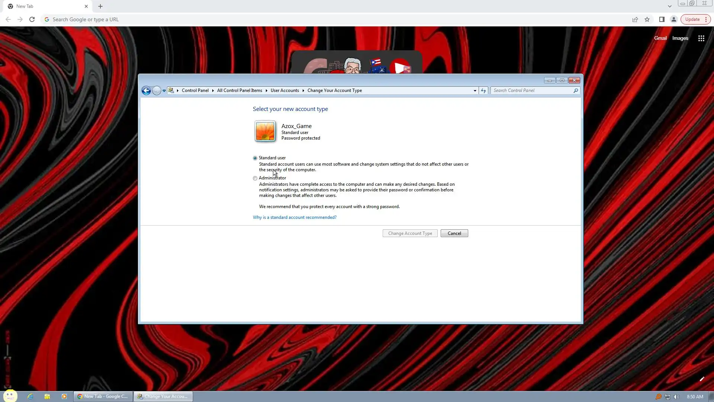Viewport: 714px width, 402px height.
Task: Open the Google apps grid
Action: coord(701,38)
